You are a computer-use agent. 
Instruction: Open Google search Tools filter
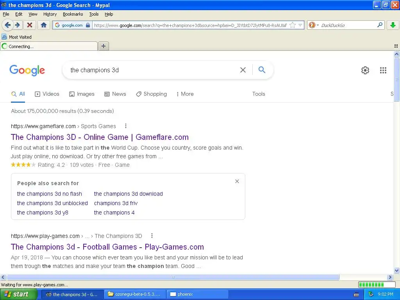[259, 94]
